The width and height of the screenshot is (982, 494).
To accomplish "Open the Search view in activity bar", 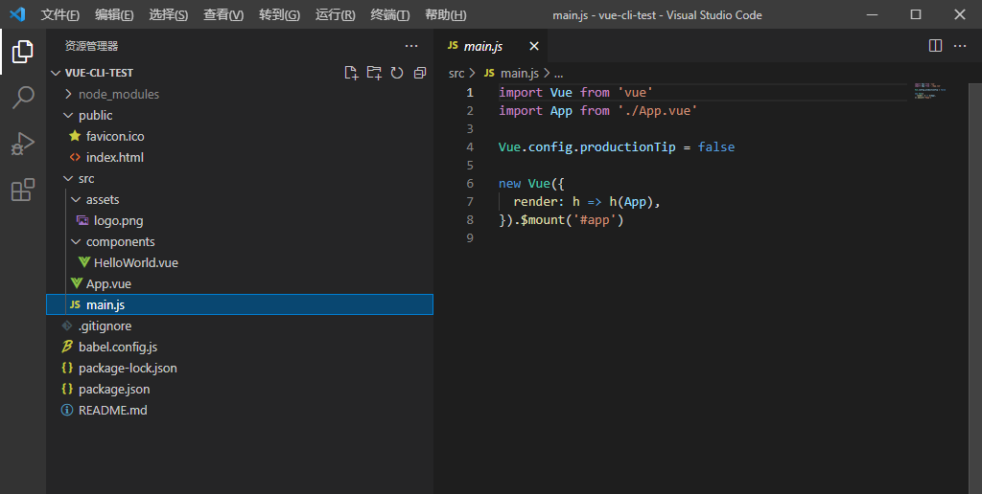I will click(23, 98).
